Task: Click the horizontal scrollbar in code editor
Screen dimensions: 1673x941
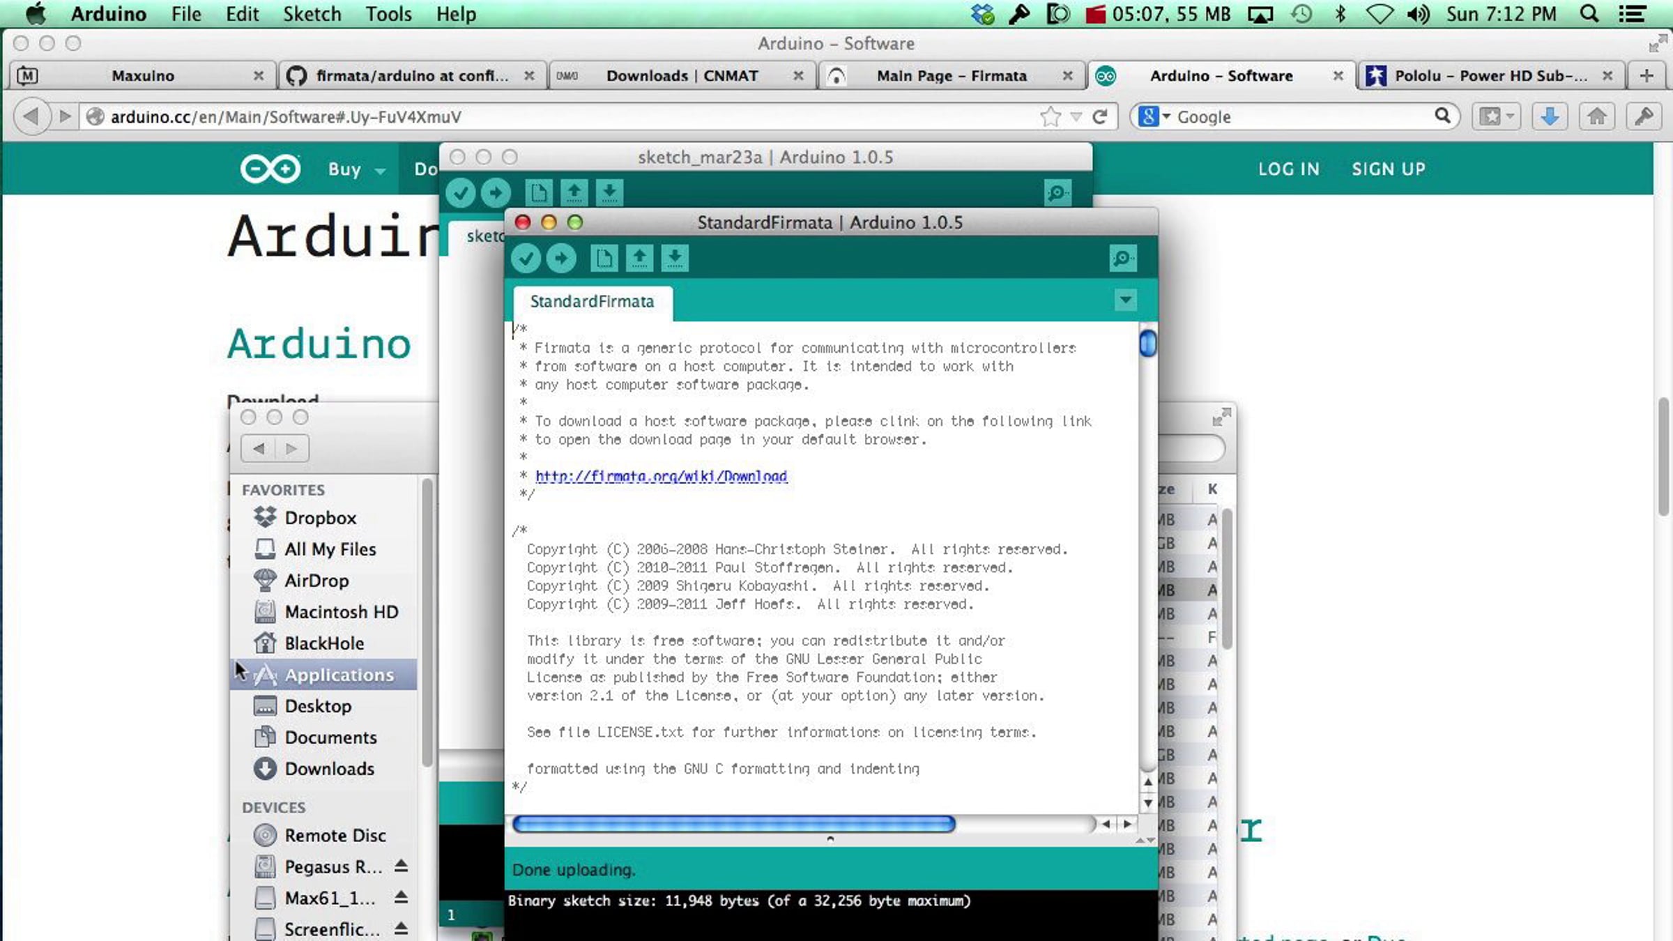Action: pyautogui.click(x=733, y=825)
